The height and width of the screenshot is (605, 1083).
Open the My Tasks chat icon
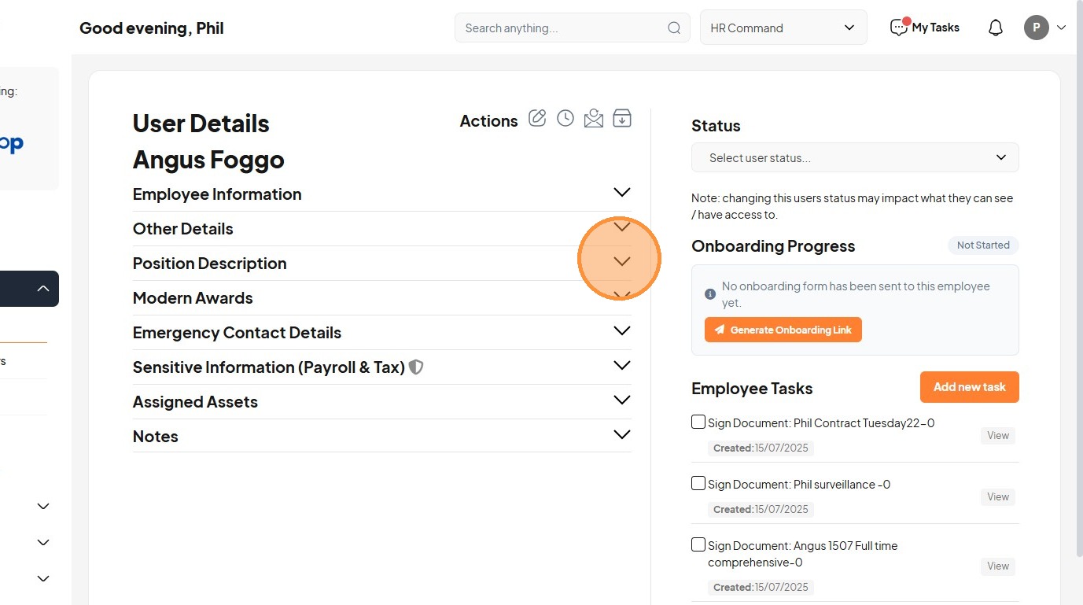(x=899, y=28)
